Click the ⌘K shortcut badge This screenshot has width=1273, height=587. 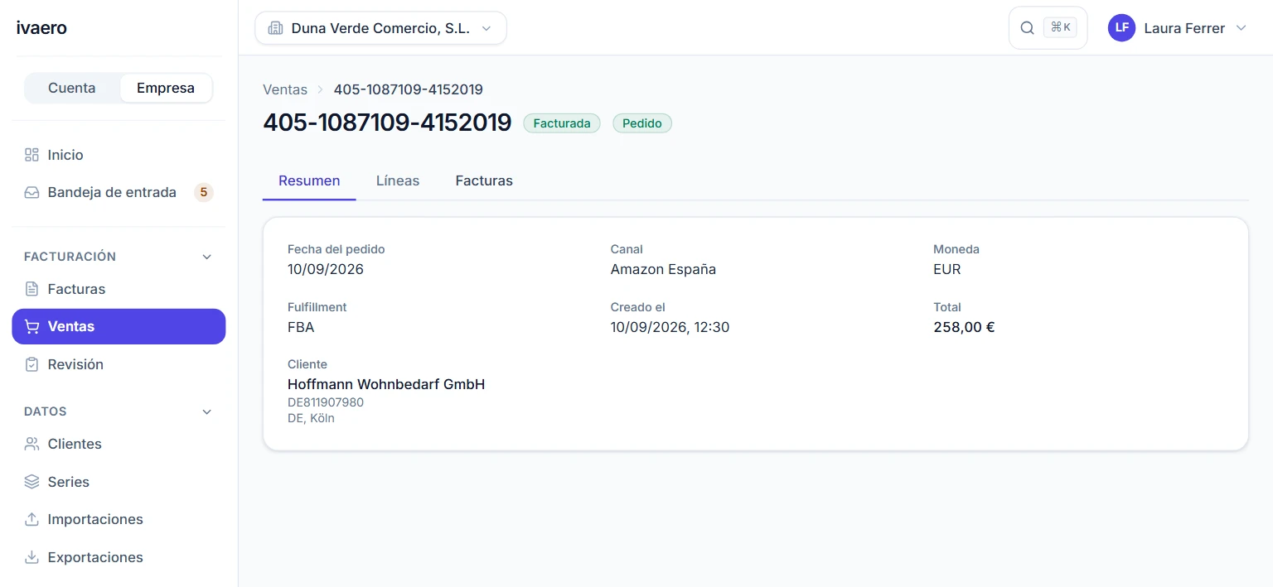coord(1060,27)
